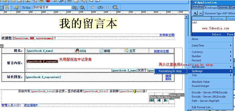Image resolution: width=235 pixels, height=111 pixels.
Task: Click the plus button in Bindings panel
Action: [x=195, y=13]
